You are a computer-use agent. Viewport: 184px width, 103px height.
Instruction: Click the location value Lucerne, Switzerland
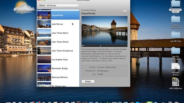coord(106,67)
